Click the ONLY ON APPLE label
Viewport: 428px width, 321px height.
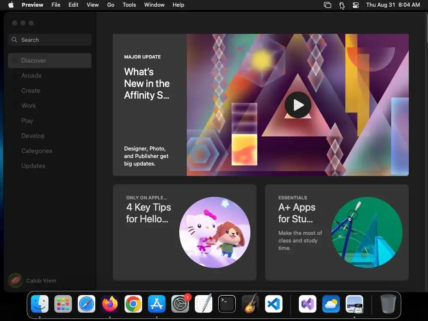point(147,198)
